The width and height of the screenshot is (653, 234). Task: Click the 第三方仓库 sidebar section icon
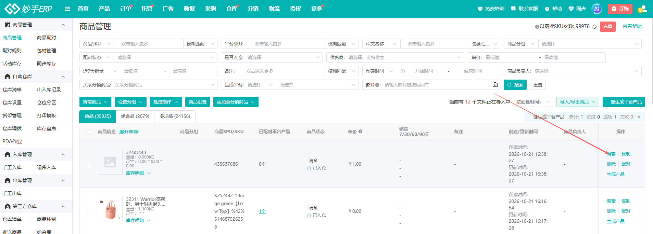(8, 206)
